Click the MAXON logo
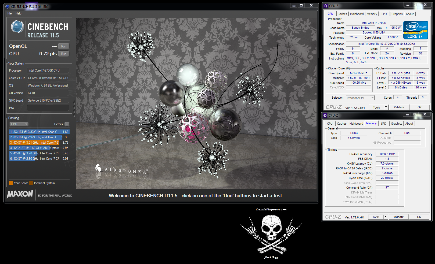 tap(20, 194)
